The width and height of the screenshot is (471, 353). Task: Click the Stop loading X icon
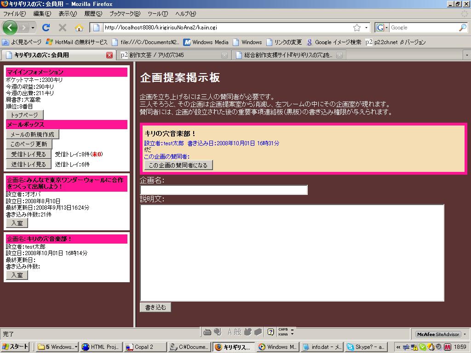pyautogui.click(x=63, y=28)
